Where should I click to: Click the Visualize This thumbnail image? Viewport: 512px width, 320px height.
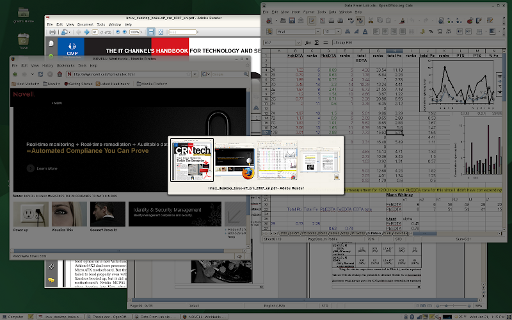coord(69,214)
